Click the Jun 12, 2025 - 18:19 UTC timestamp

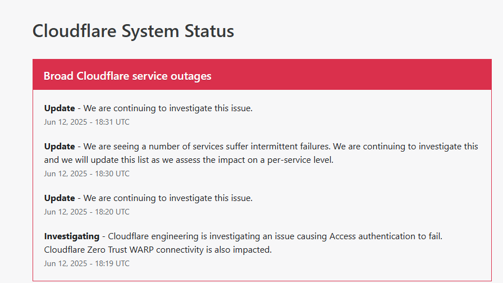(x=86, y=263)
